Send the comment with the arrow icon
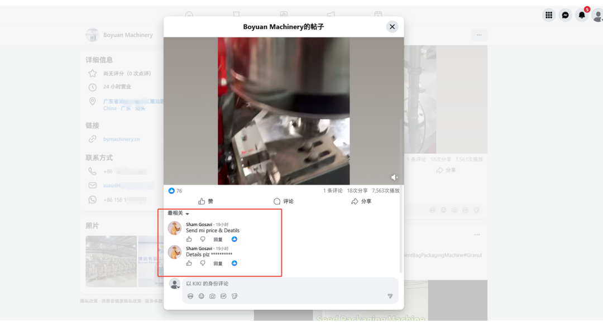 [x=390, y=296]
